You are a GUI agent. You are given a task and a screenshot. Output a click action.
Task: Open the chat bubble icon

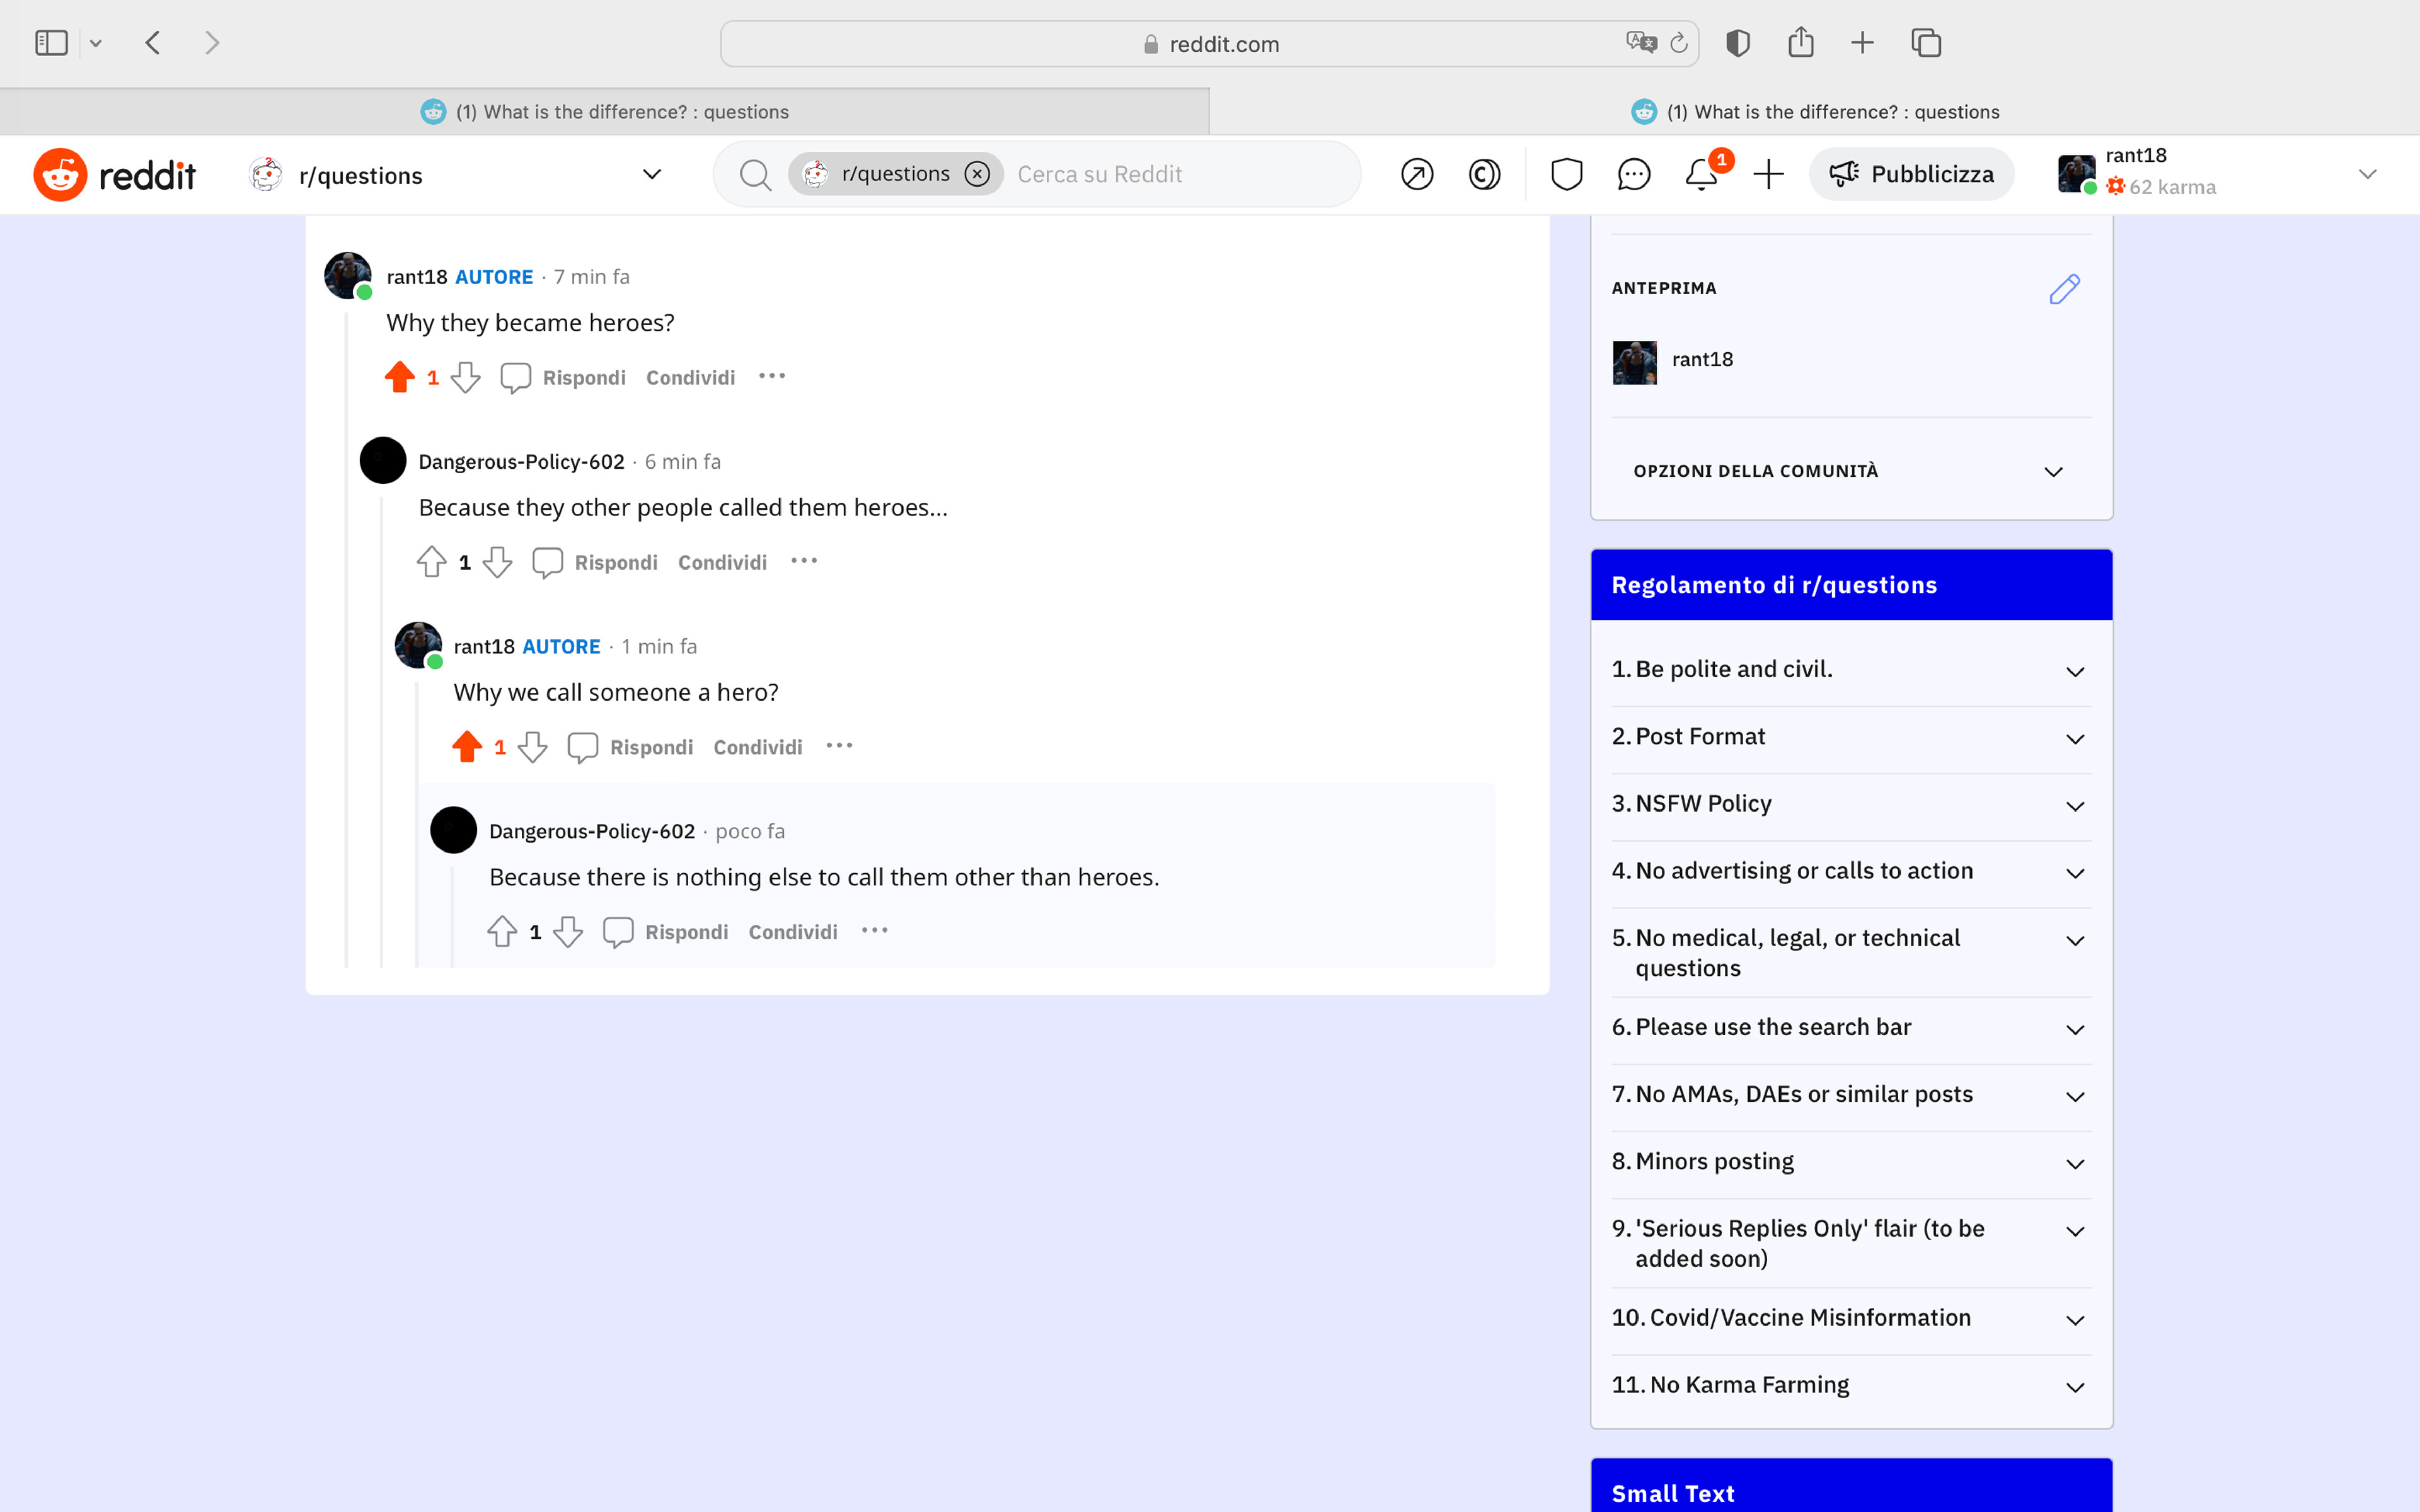coord(1633,175)
